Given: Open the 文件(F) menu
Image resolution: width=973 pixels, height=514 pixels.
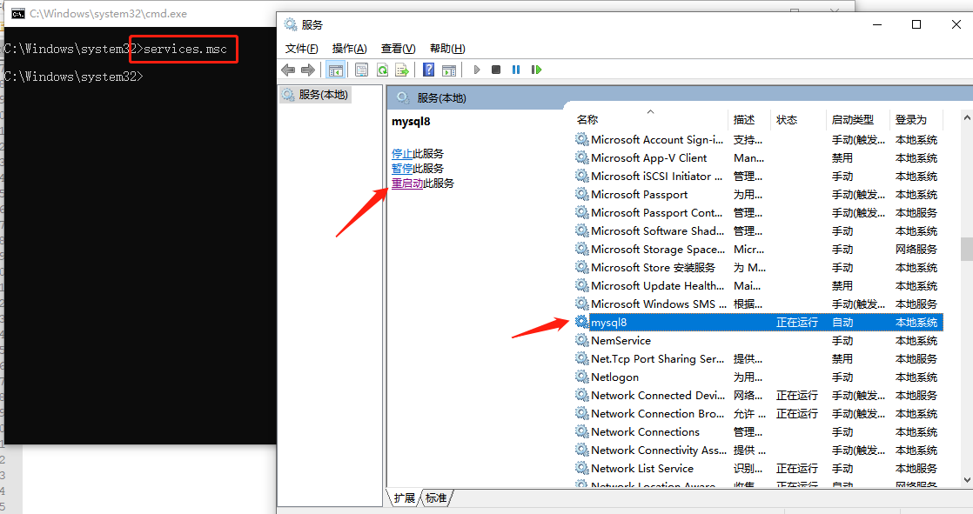Looking at the screenshot, I should [x=302, y=49].
